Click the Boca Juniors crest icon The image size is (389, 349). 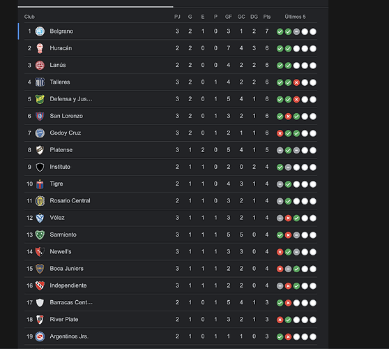click(x=40, y=269)
